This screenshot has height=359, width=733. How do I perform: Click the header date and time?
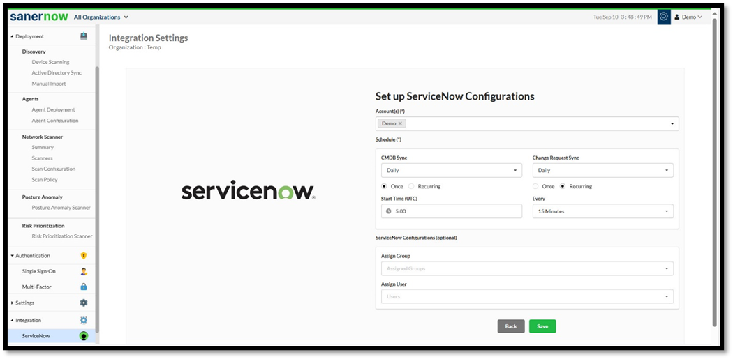622,17
